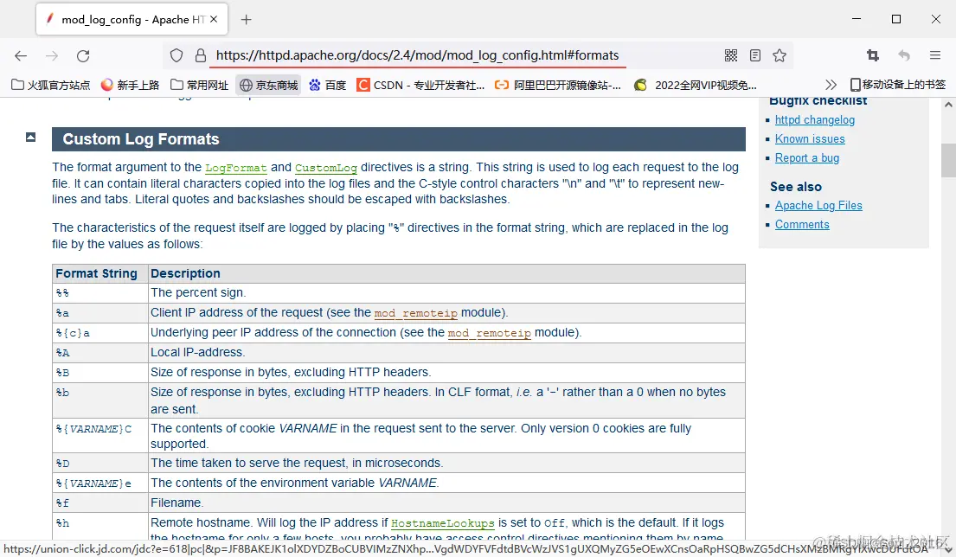
Task: Follow the LogFormat directive link
Action: [236, 168]
